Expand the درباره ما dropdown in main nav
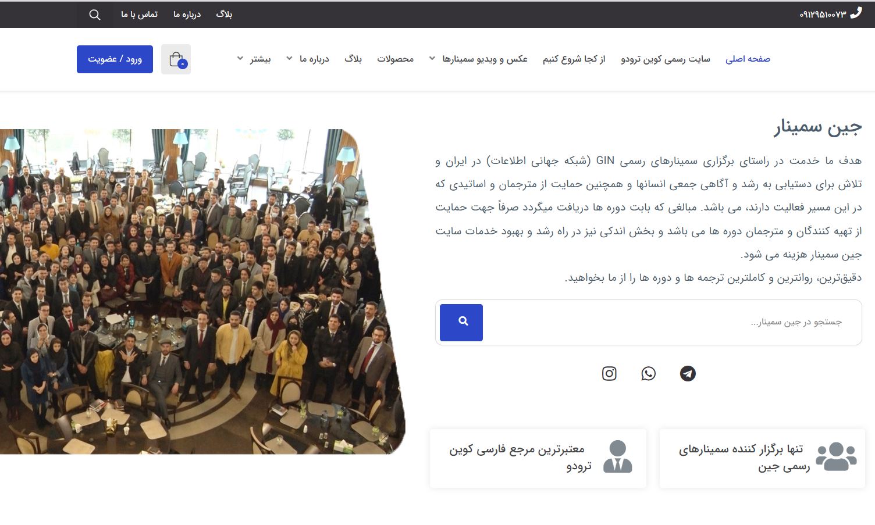This screenshot has height=525, width=875. 308,59
